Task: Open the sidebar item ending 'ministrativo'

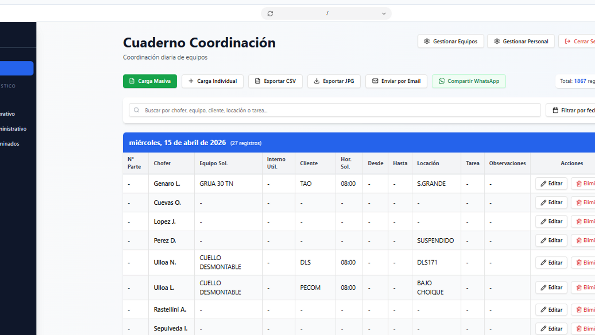Action: [13, 129]
